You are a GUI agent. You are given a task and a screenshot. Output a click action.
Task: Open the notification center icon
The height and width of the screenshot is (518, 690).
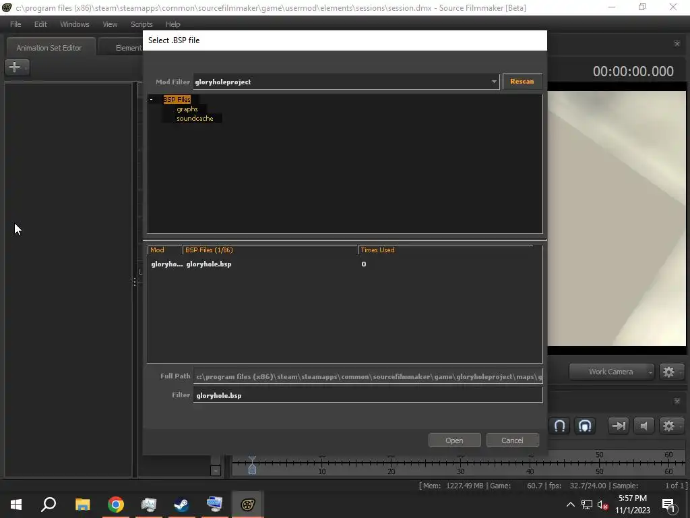click(669, 505)
